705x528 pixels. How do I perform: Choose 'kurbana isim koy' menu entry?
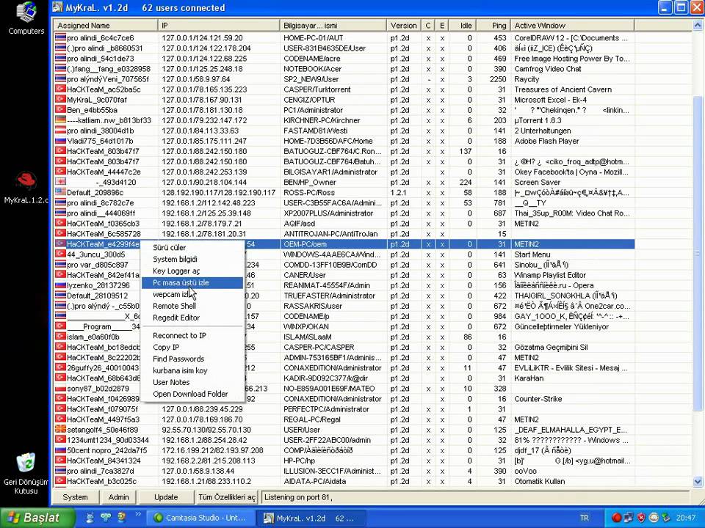coord(192,370)
